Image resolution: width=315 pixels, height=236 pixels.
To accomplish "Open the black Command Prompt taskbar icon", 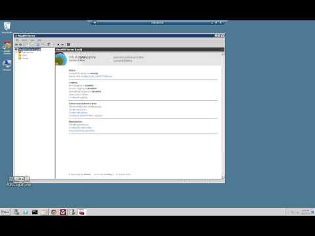I will click(x=35, y=212).
